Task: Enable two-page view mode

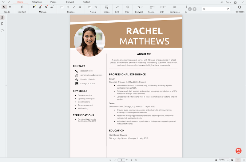Action: 244,160
